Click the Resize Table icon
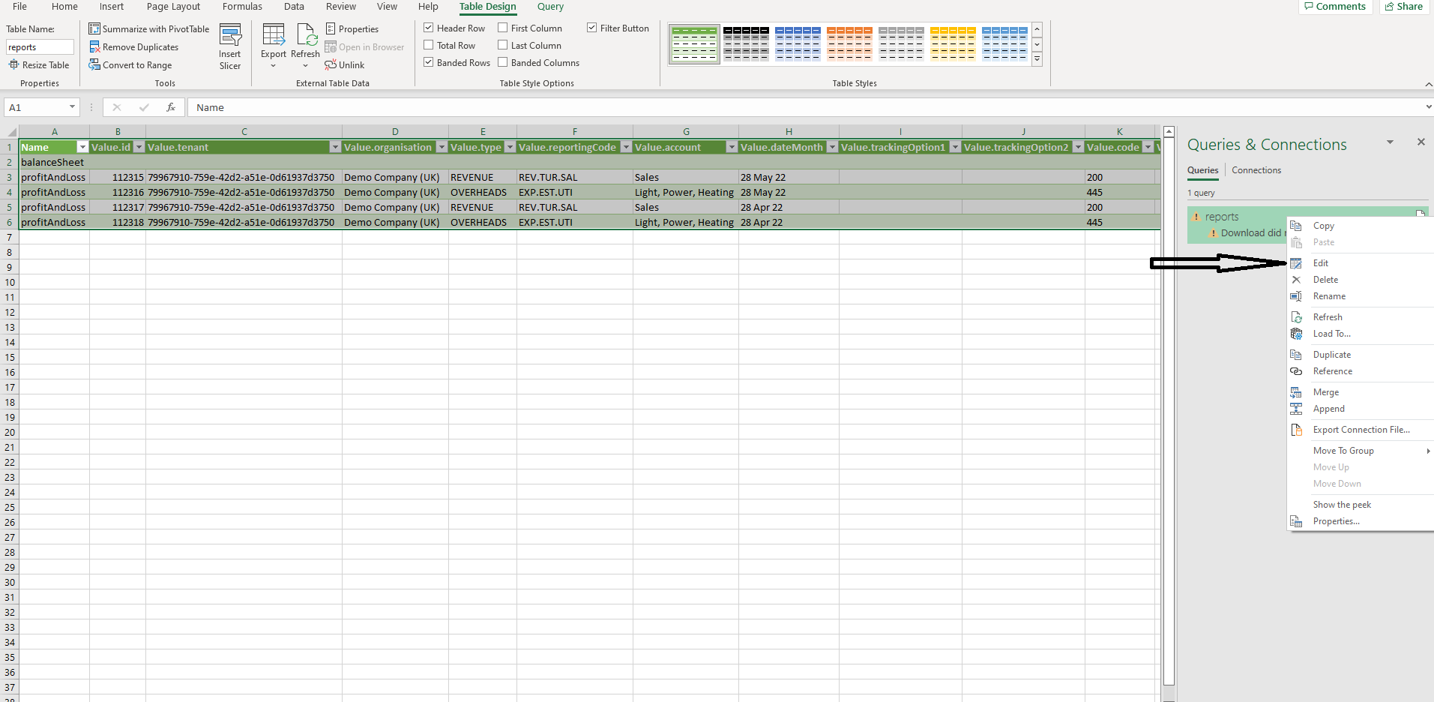Screen dimensions: 1434x702 13,65
